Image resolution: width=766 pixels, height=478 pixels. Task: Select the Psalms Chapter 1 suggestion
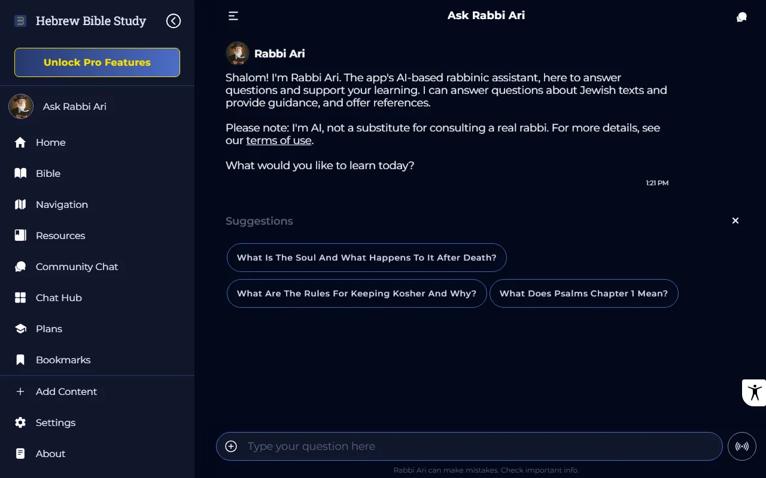[584, 293]
